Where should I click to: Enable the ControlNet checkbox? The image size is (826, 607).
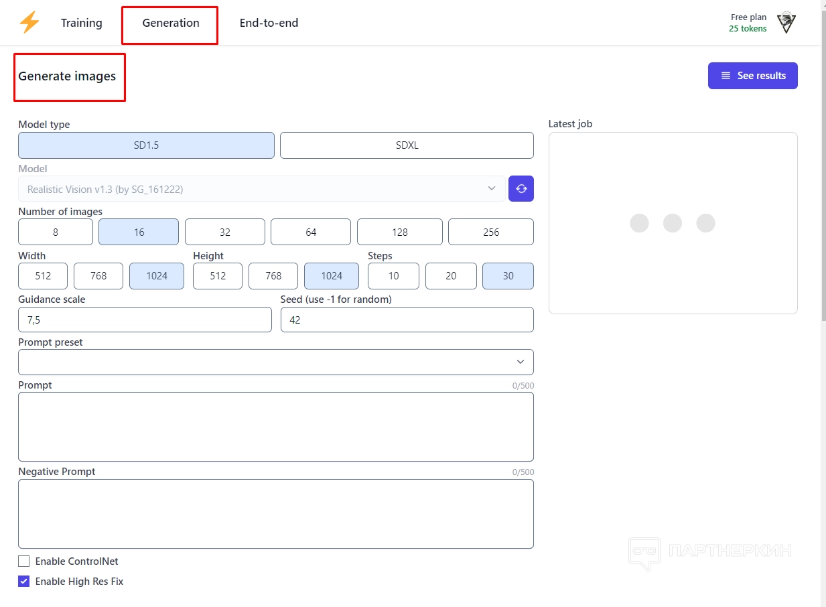click(24, 561)
